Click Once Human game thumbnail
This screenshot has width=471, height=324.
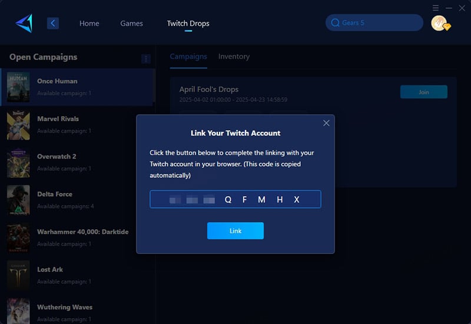click(18, 87)
